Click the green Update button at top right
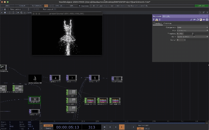 pyautogui.click(x=201, y=6)
